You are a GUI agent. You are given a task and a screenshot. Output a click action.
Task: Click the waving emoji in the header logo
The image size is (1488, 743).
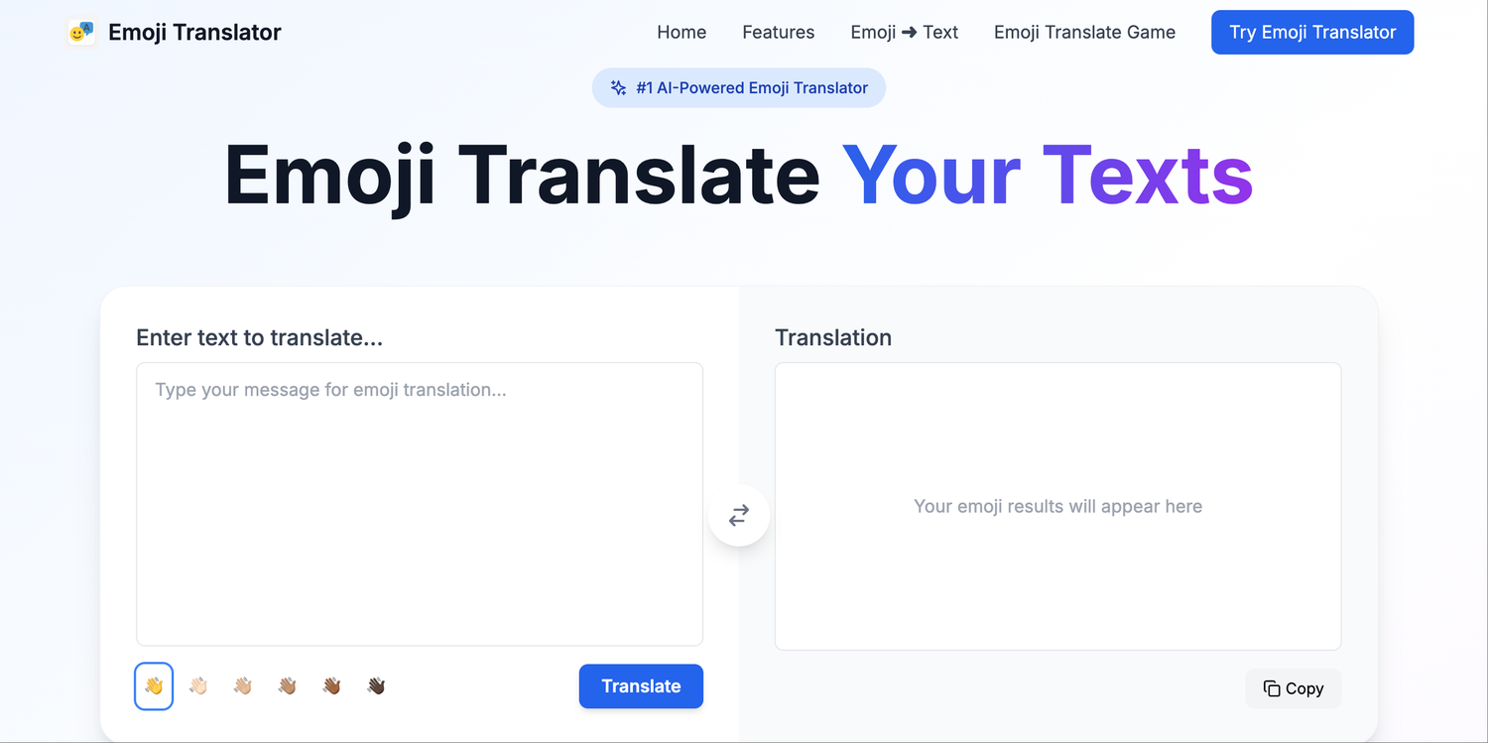[x=80, y=32]
